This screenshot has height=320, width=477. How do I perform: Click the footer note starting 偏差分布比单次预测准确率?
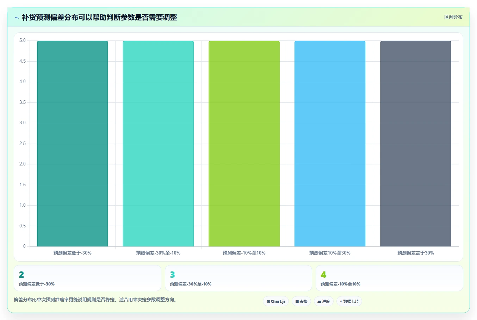pos(95,300)
